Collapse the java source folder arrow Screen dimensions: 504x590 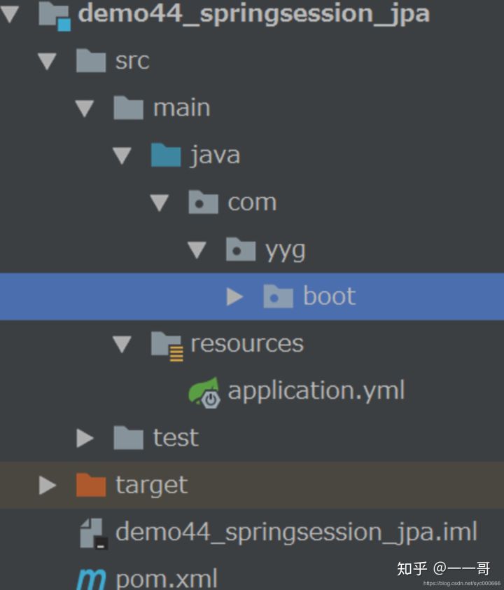click(x=122, y=156)
